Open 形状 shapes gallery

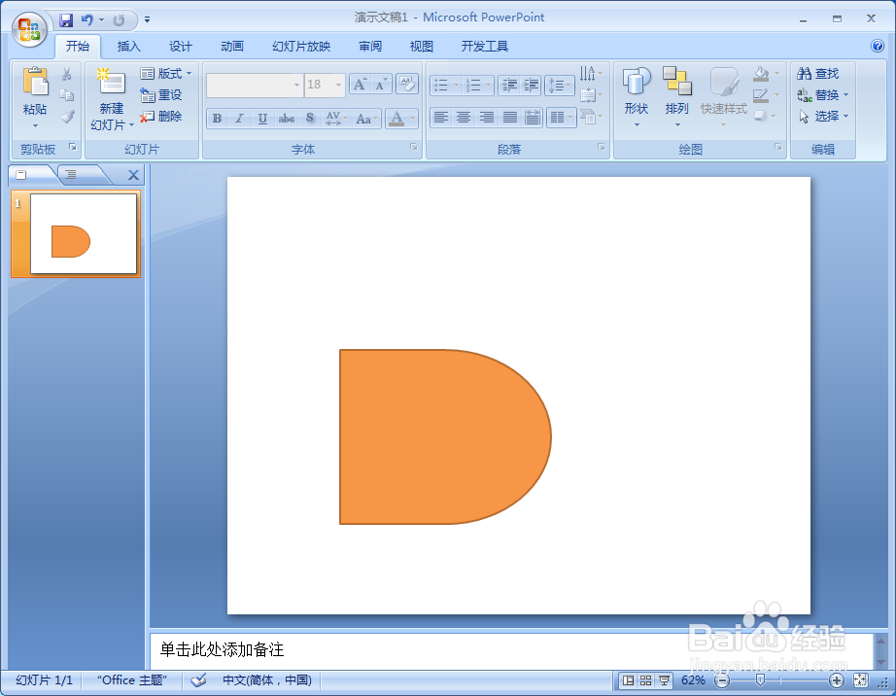coord(636,95)
